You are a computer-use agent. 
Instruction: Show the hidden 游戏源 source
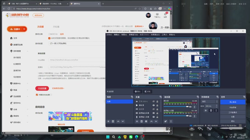[153, 109]
